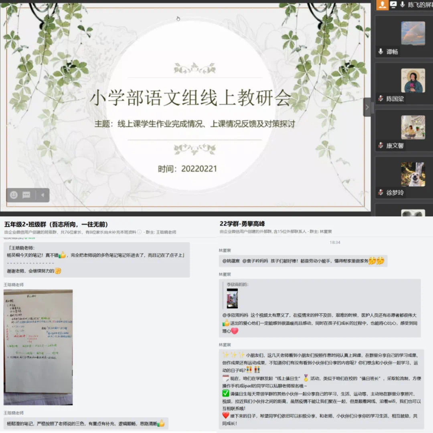Click the participant name 陈国梁

tap(395, 99)
